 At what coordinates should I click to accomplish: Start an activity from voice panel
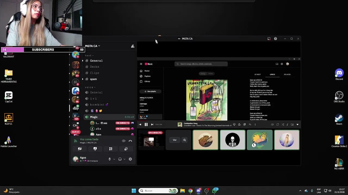(111, 149)
